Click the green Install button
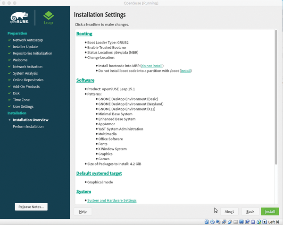Viewport: 283px width, 225px height. point(270,211)
